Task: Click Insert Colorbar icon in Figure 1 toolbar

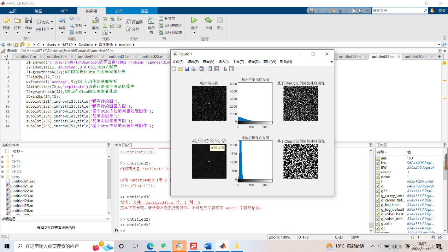Action: [210, 69]
